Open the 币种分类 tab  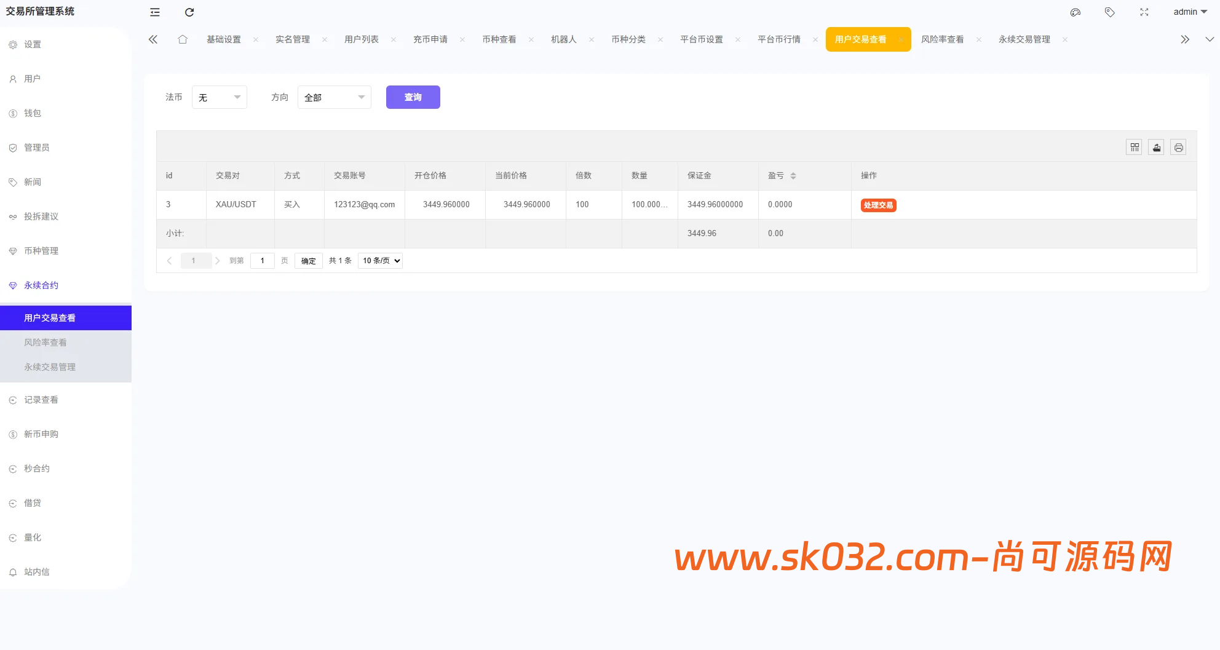628,39
